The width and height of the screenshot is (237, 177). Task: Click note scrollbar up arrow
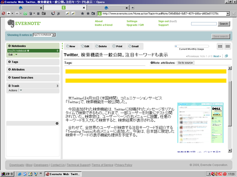pyautogui.click(x=230, y=68)
